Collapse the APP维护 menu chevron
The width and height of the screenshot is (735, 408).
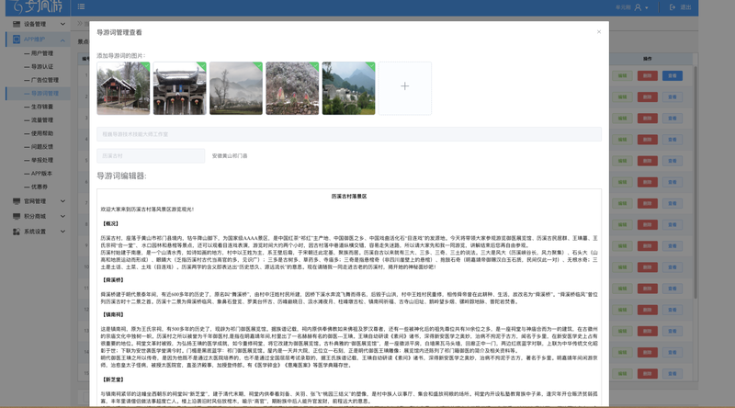[x=62, y=40]
